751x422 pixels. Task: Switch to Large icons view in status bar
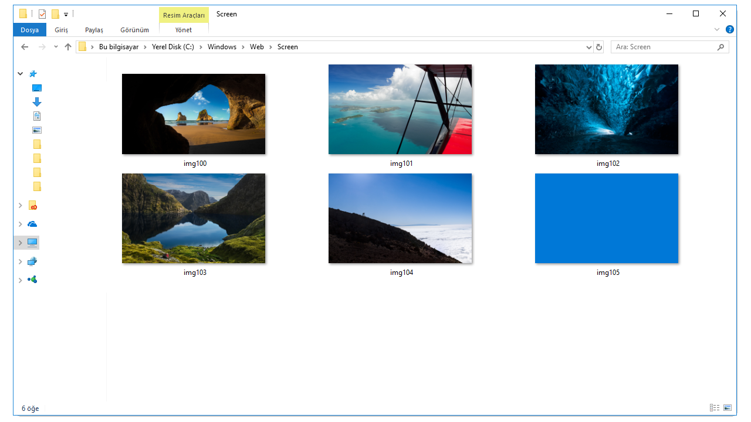coord(728,408)
